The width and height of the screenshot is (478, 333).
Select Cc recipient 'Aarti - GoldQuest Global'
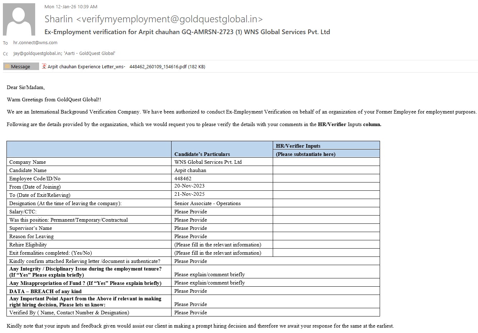pos(89,53)
